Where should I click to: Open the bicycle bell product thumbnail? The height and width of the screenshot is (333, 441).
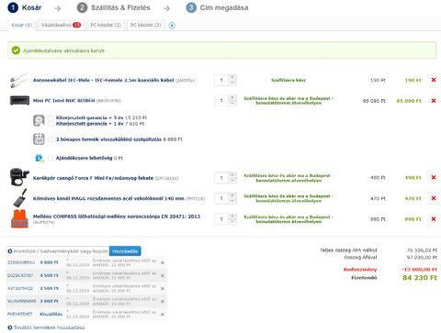pyautogui.click(x=19, y=177)
